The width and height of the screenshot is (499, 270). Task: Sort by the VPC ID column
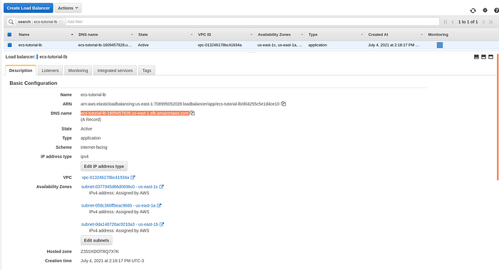(x=225, y=34)
